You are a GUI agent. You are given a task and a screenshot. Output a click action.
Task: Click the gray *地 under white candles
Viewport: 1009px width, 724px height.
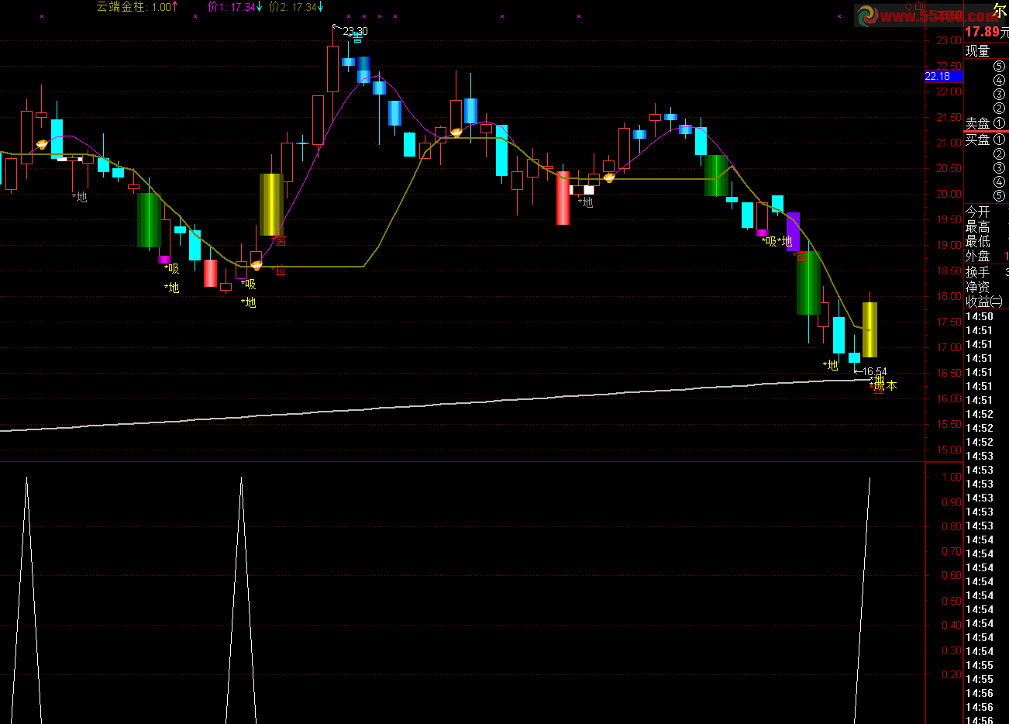coord(586,202)
